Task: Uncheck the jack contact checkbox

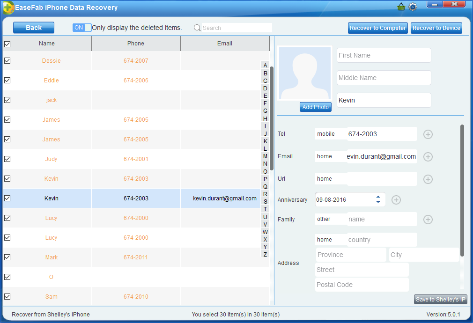Action: pyautogui.click(x=7, y=100)
